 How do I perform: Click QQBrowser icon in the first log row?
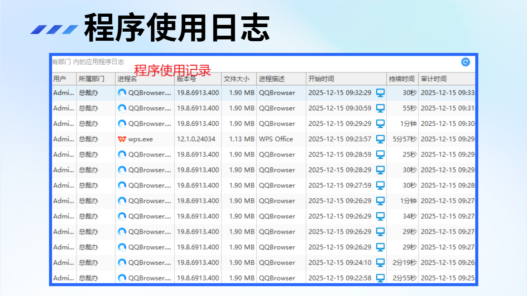tap(122, 93)
